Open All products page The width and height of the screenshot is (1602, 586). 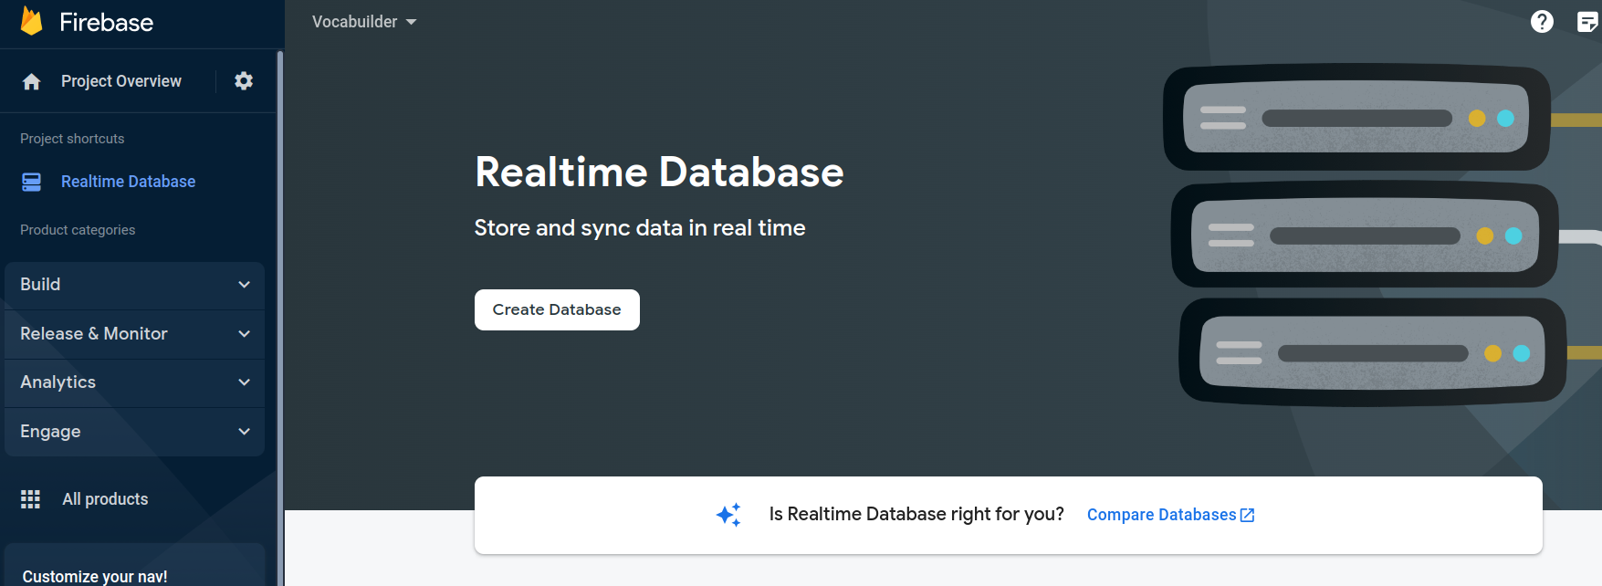point(105,499)
